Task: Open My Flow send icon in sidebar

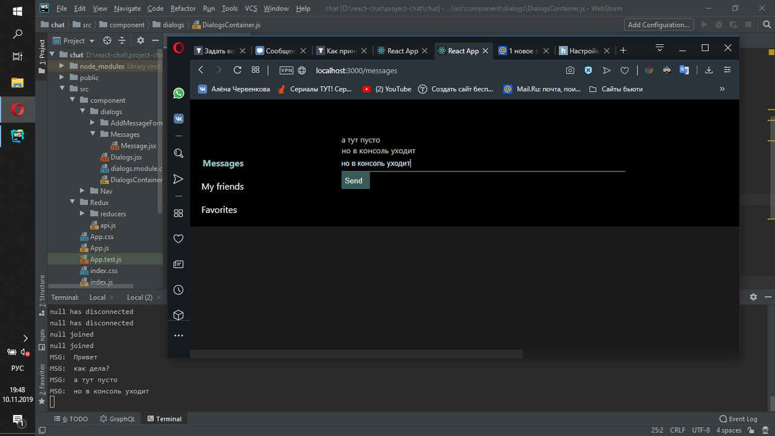Action: pyautogui.click(x=179, y=179)
